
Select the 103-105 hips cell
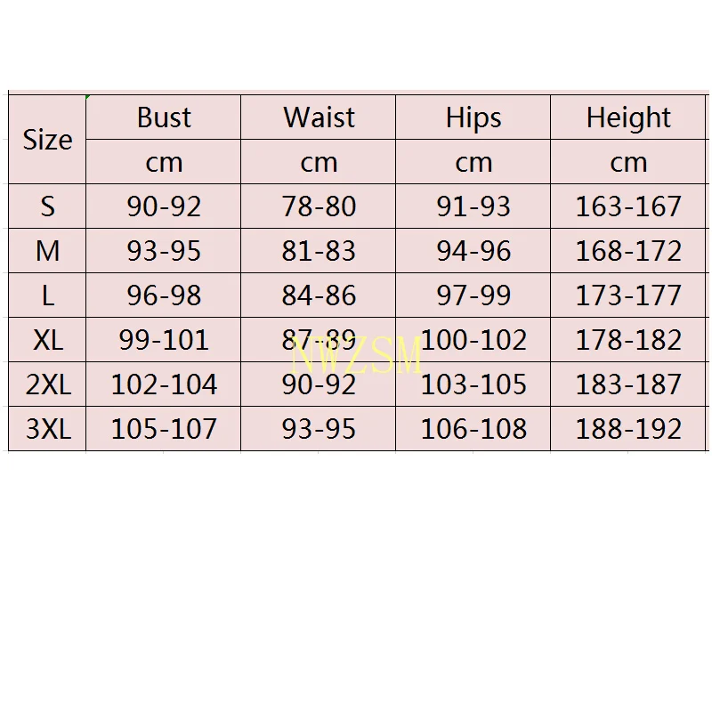(473, 384)
